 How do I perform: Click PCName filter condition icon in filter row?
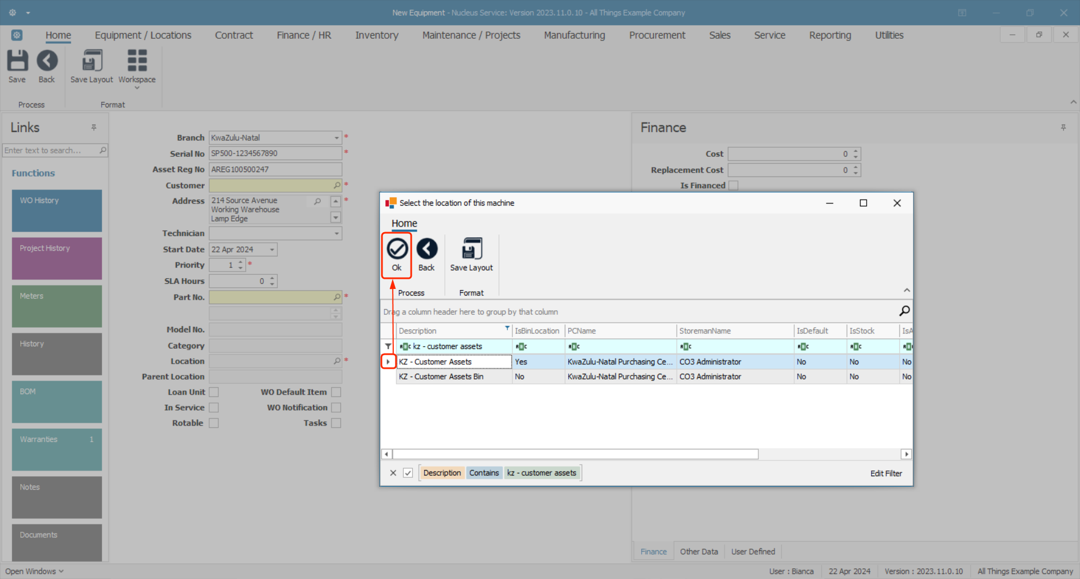[x=574, y=346]
